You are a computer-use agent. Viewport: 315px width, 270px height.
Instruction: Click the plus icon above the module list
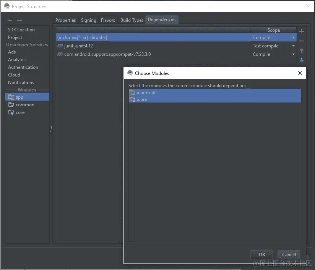tap(10, 20)
